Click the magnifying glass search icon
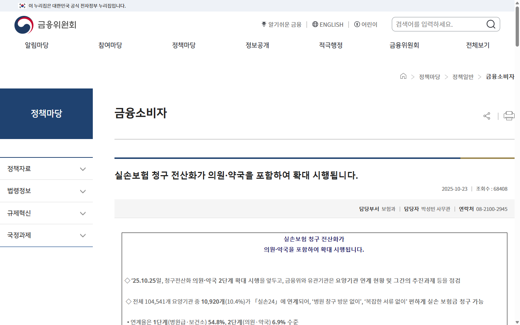520x325 pixels. (x=491, y=24)
